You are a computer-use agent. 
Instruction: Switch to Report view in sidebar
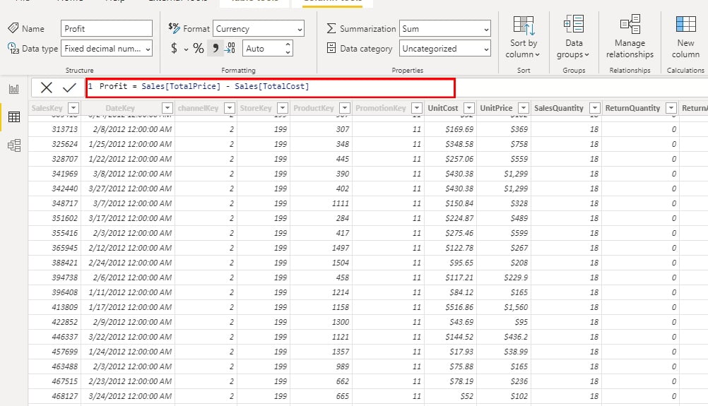pos(14,89)
